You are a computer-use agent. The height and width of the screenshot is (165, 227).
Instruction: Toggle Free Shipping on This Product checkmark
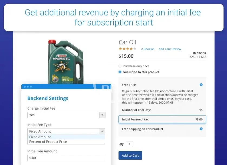pyautogui.click(x=201, y=129)
